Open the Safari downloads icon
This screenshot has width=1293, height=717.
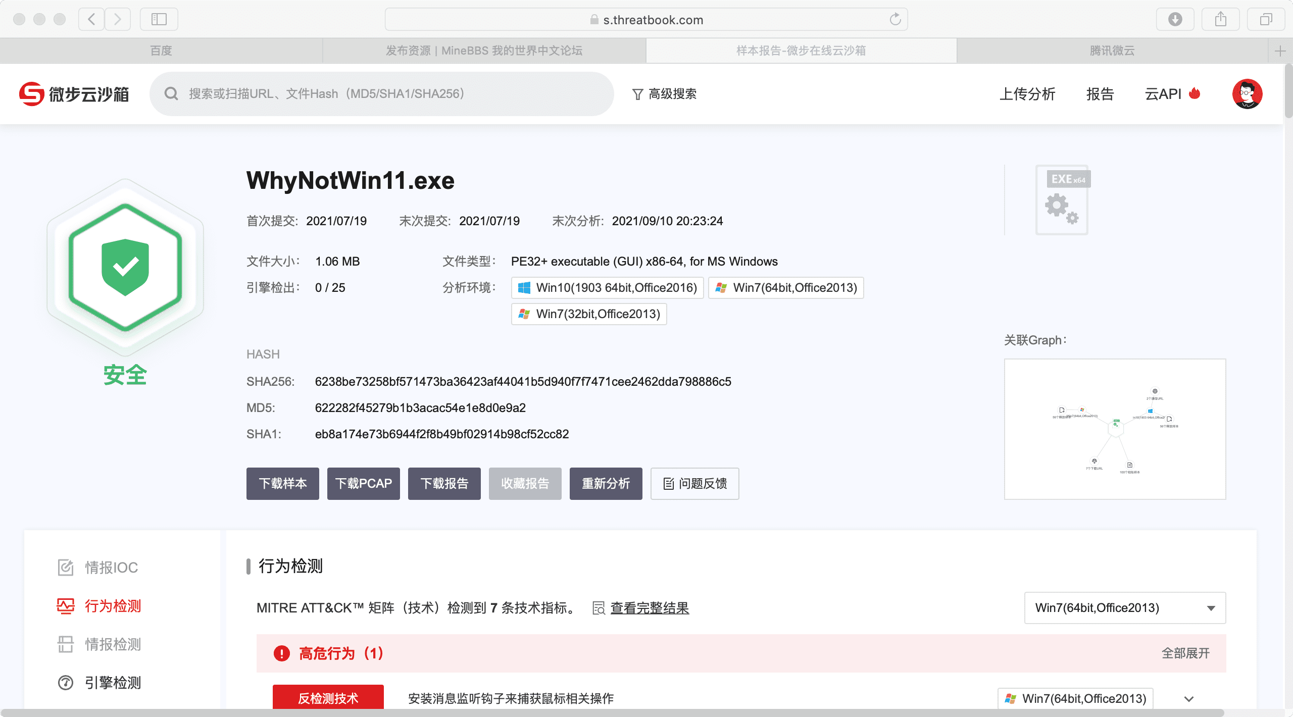click(x=1175, y=19)
